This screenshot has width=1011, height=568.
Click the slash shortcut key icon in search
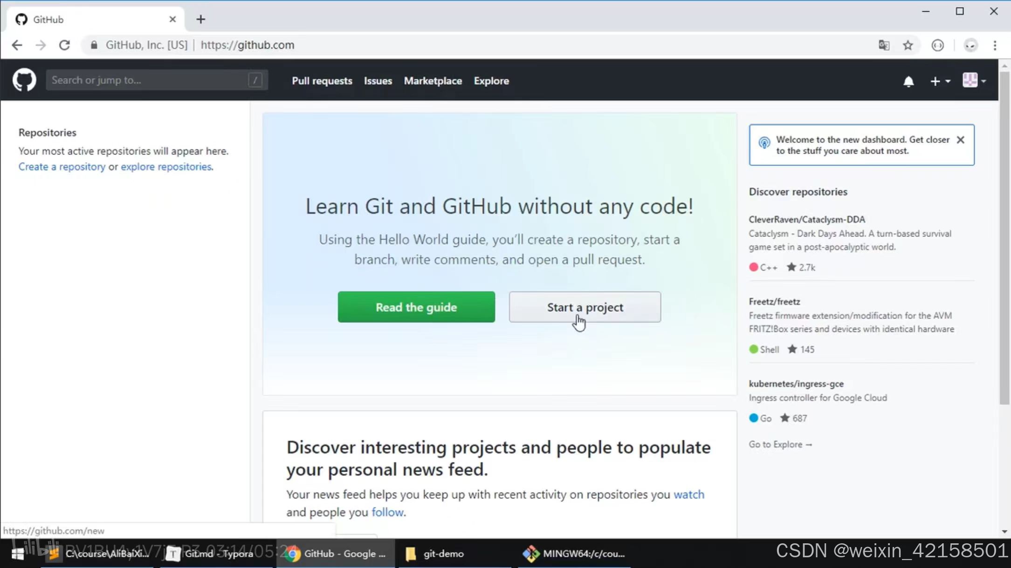click(255, 80)
